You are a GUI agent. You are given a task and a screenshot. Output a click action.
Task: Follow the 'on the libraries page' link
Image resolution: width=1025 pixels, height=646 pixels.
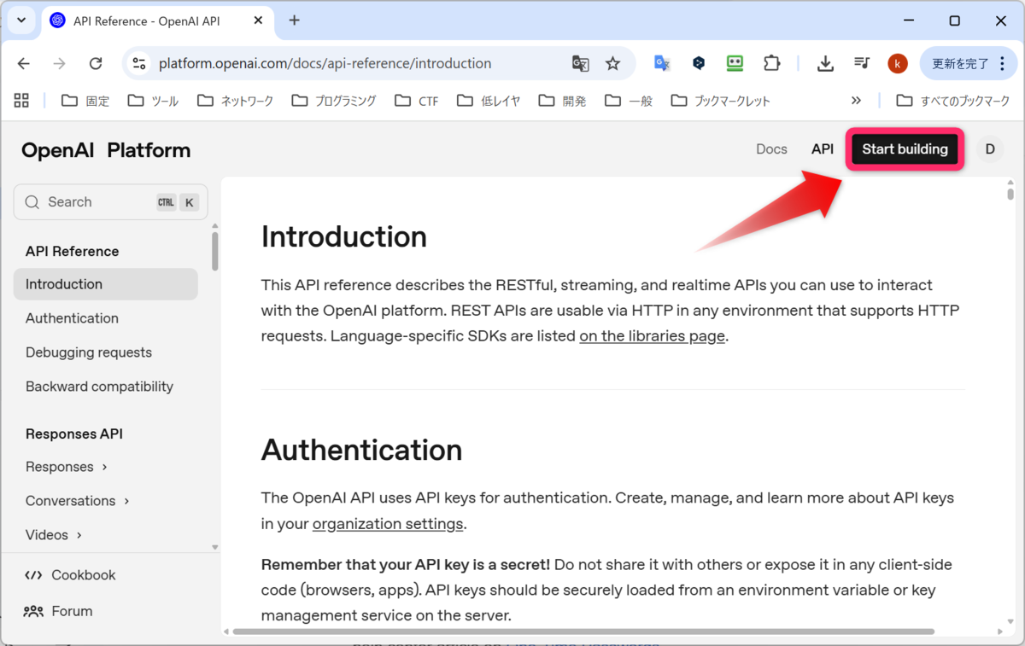652,336
